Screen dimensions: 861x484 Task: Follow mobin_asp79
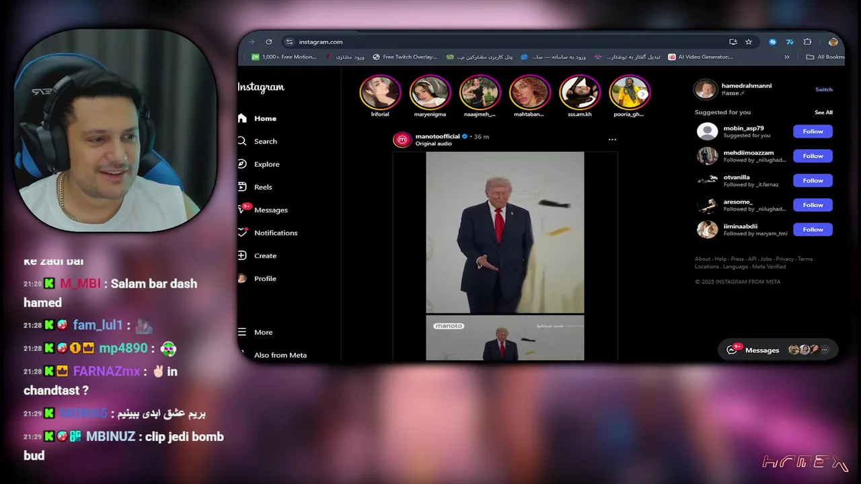813,131
